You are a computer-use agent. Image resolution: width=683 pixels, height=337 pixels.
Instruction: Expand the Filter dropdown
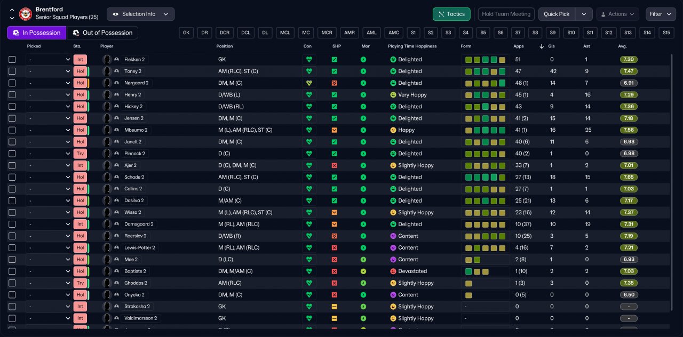point(661,14)
